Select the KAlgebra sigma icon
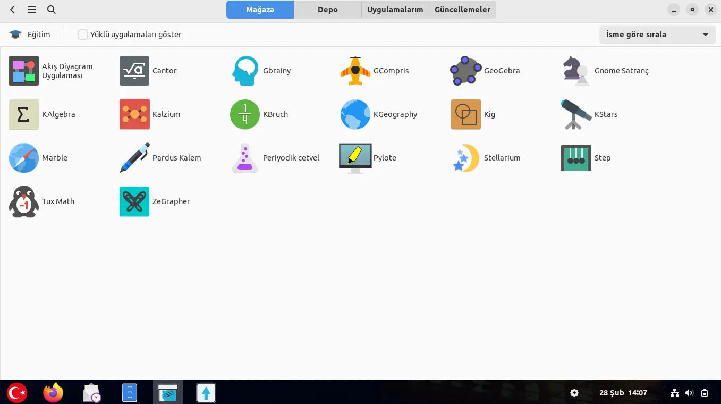Viewport: 721px width, 404px height. click(x=24, y=114)
